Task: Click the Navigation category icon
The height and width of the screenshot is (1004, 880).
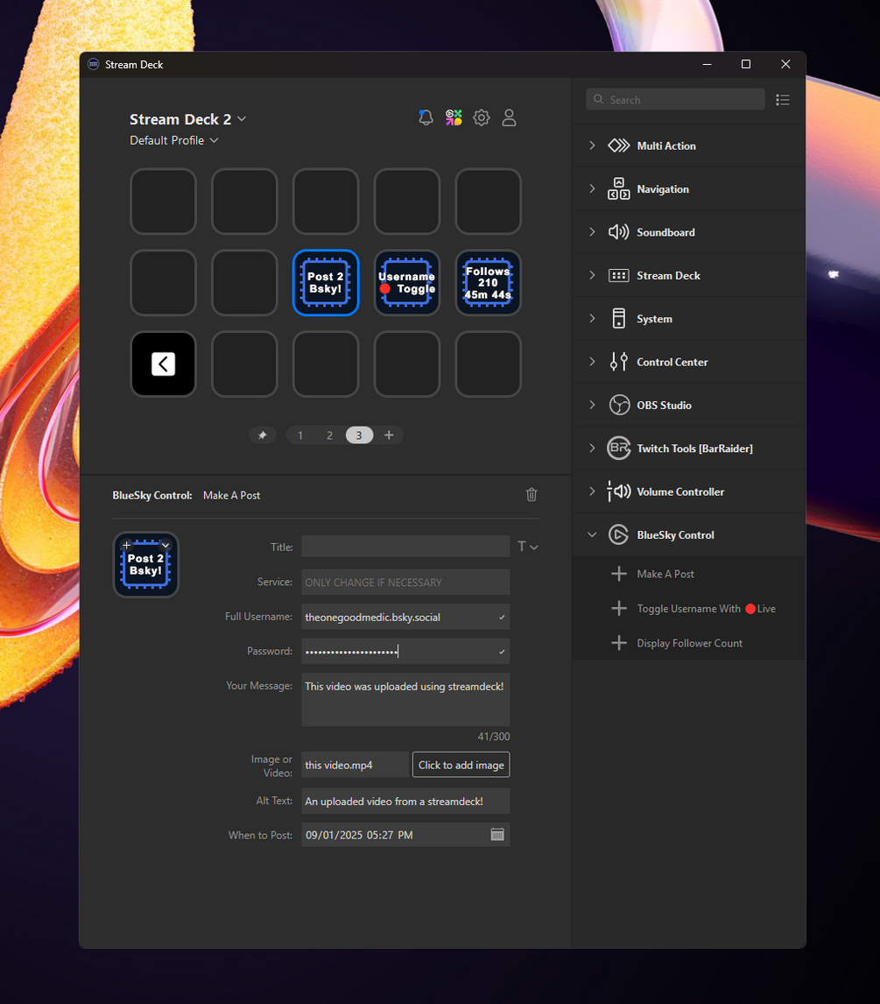Action: [x=619, y=189]
